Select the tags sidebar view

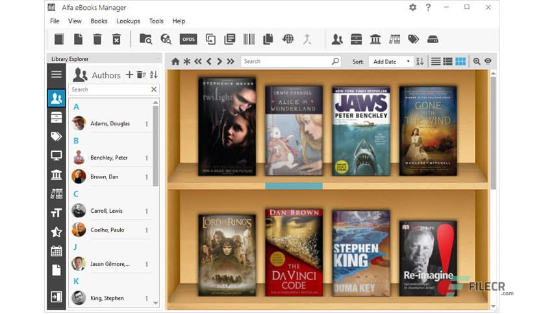point(57,136)
